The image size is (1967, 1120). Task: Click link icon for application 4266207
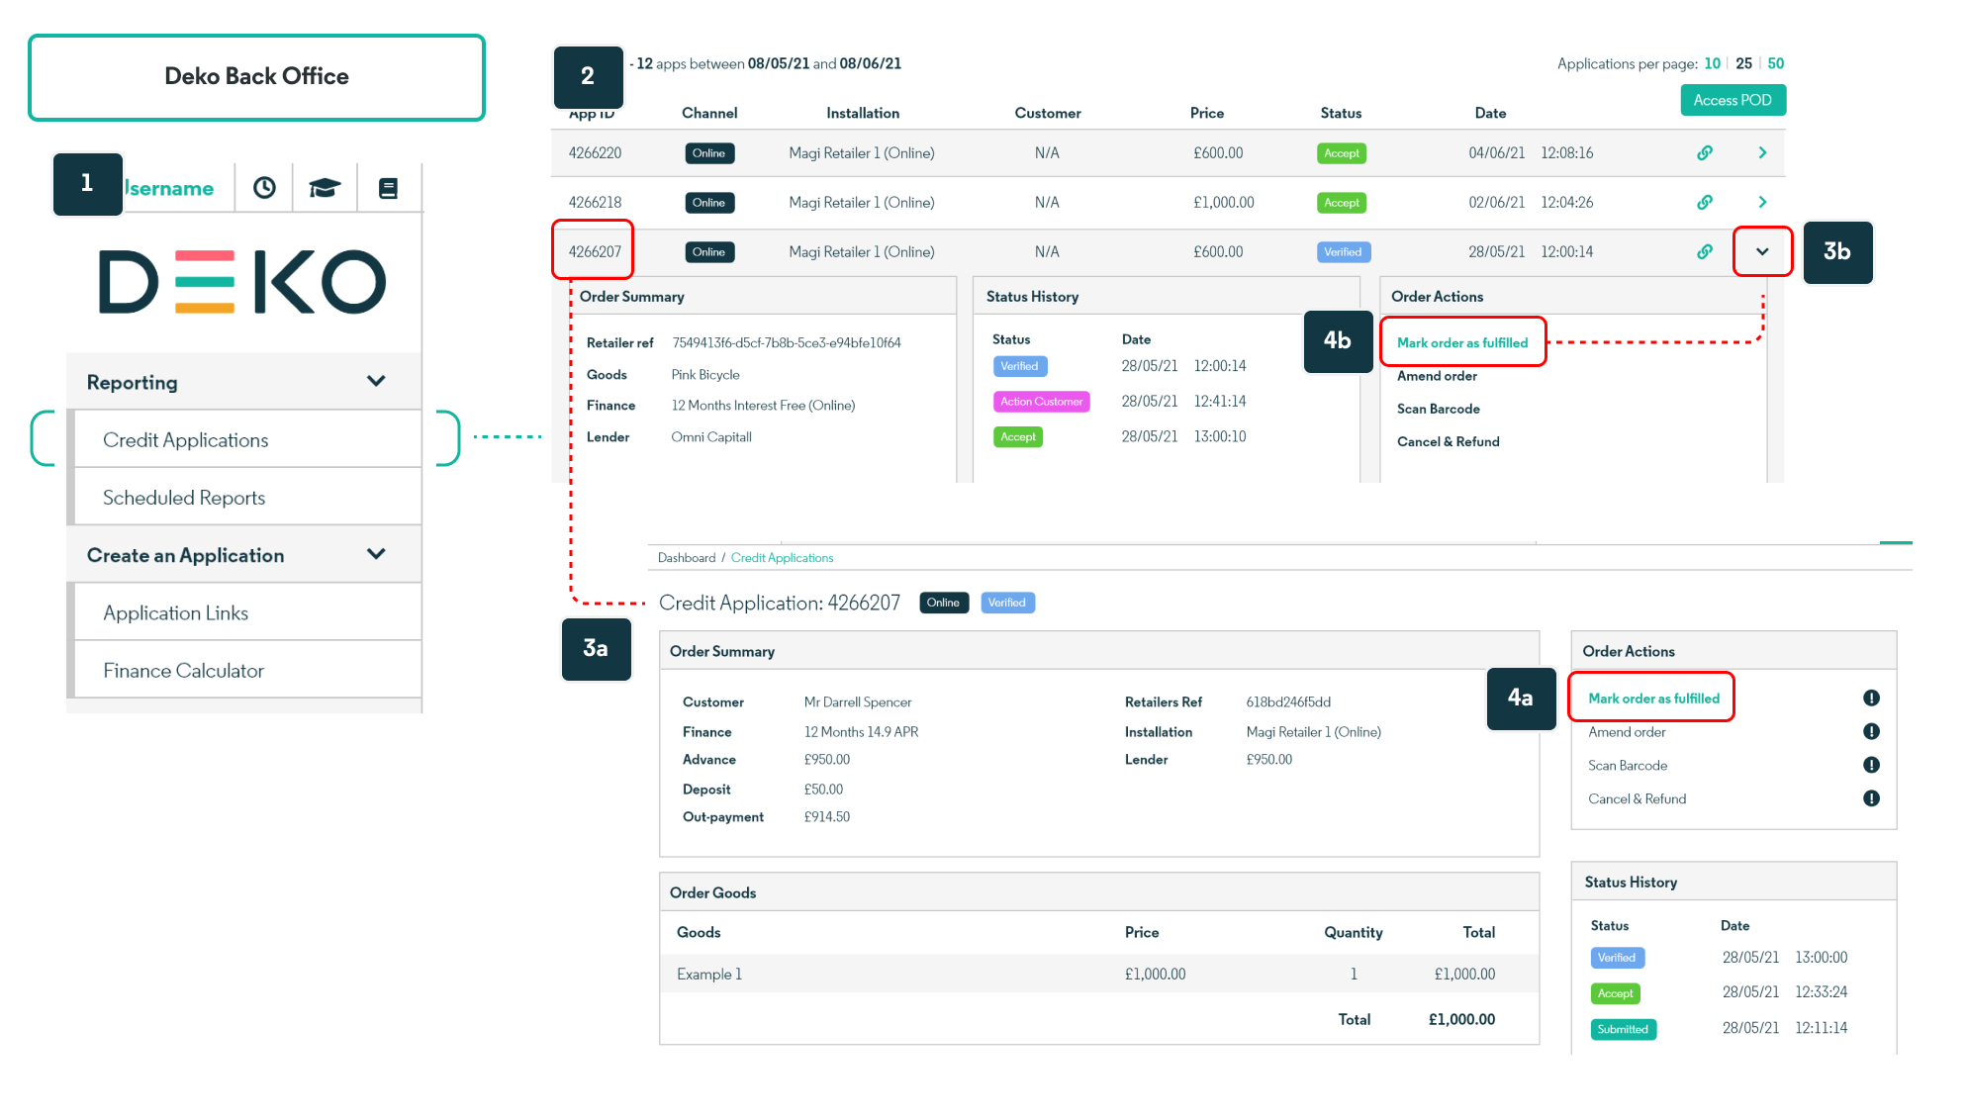coord(1705,252)
